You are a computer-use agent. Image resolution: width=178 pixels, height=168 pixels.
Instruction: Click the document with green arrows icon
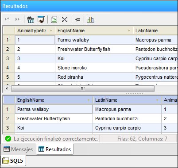54,19
